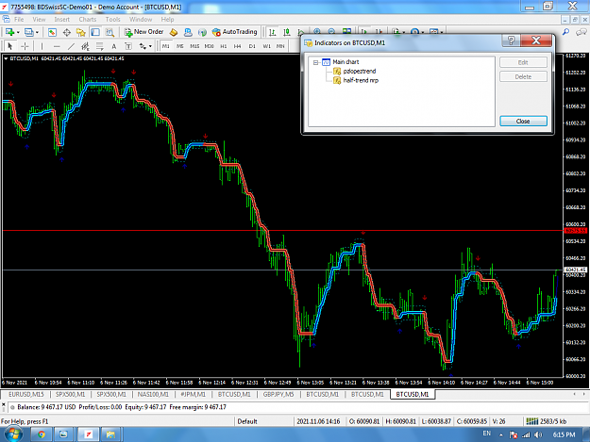
Task: Collapse the Main chart tree node
Action: click(315, 62)
